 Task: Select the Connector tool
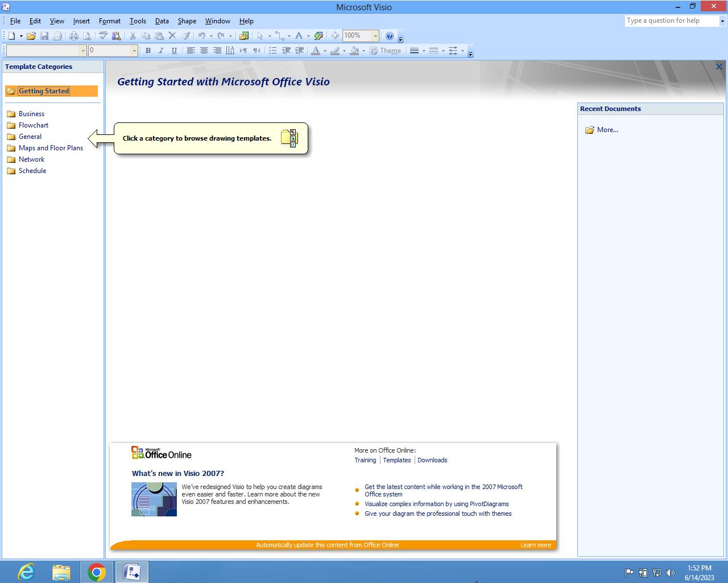(x=279, y=36)
